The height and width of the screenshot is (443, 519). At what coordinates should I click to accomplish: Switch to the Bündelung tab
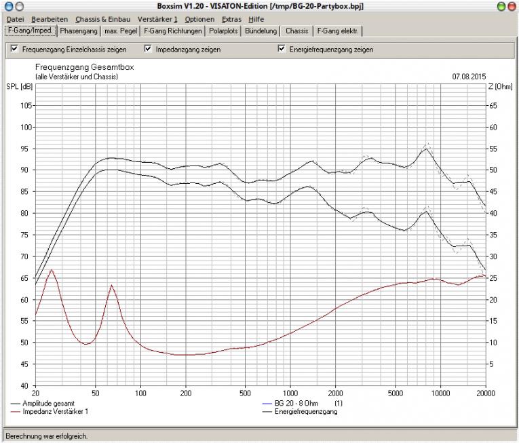[261, 31]
